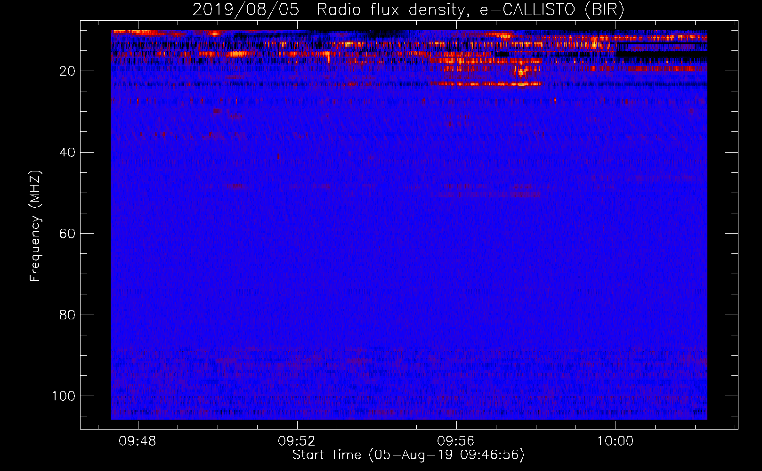The image size is (762, 471).
Task: Click the 10:00 time tick label
Action: pos(615,441)
